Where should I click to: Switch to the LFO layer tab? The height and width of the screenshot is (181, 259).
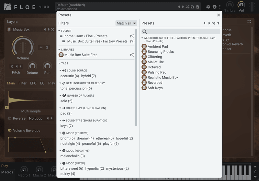pos(33,83)
